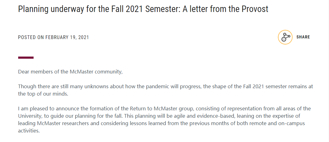Image resolution: width=329 pixels, height=142 pixels.
Task: Click the paragraph starting "Though there are still many unknowns"
Action: (165, 90)
